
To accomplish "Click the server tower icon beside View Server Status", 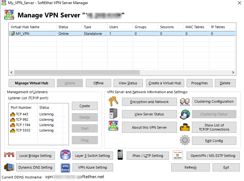I will pos(113,113).
